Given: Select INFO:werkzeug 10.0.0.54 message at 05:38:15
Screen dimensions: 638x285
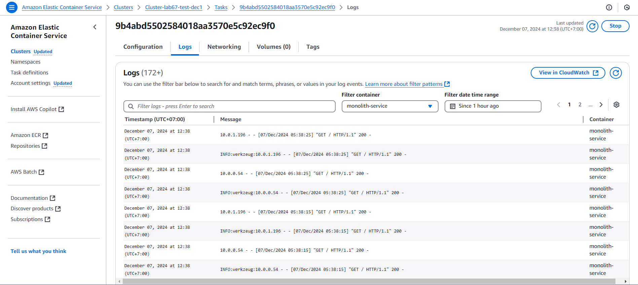Looking at the screenshot, I should coord(312,270).
